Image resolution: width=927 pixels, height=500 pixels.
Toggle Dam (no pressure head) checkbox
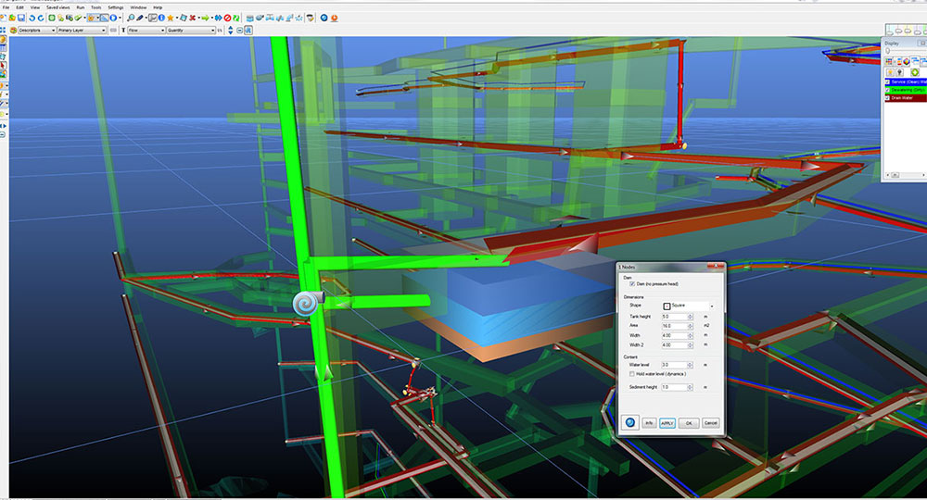pyautogui.click(x=632, y=284)
